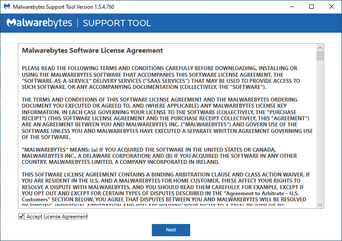Viewport: 342px width, 241px height.
Task: Click the "Malwarebytes Software License Agreement" heading
Action: (92, 51)
